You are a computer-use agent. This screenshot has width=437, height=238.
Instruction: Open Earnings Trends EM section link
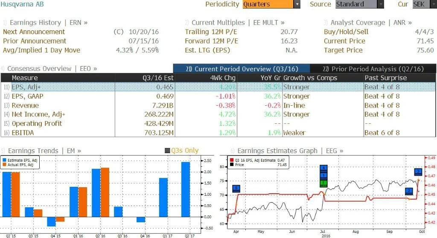point(44,151)
